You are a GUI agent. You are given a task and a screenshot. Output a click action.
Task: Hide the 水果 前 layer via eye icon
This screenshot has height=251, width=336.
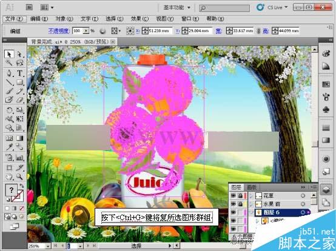click(234, 204)
